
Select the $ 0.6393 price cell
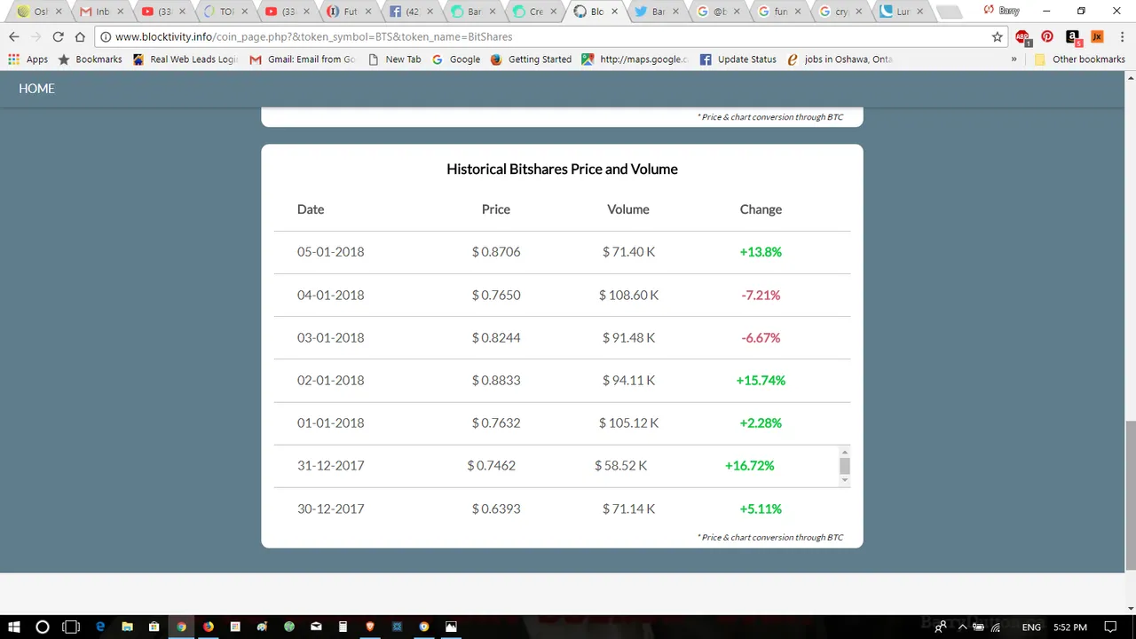pyautogui.click(x=496, y=509)
